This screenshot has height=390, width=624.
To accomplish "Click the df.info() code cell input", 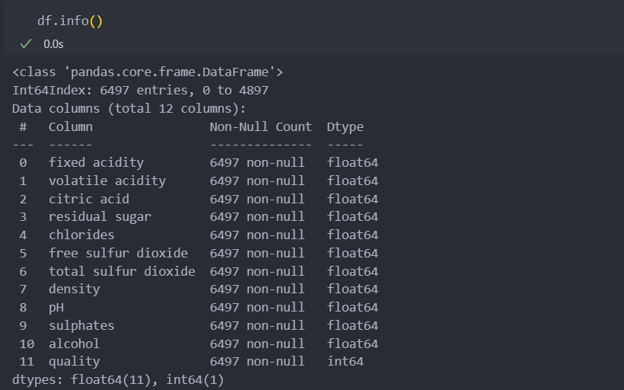I will pyautogui.click(x=70, y=21).
